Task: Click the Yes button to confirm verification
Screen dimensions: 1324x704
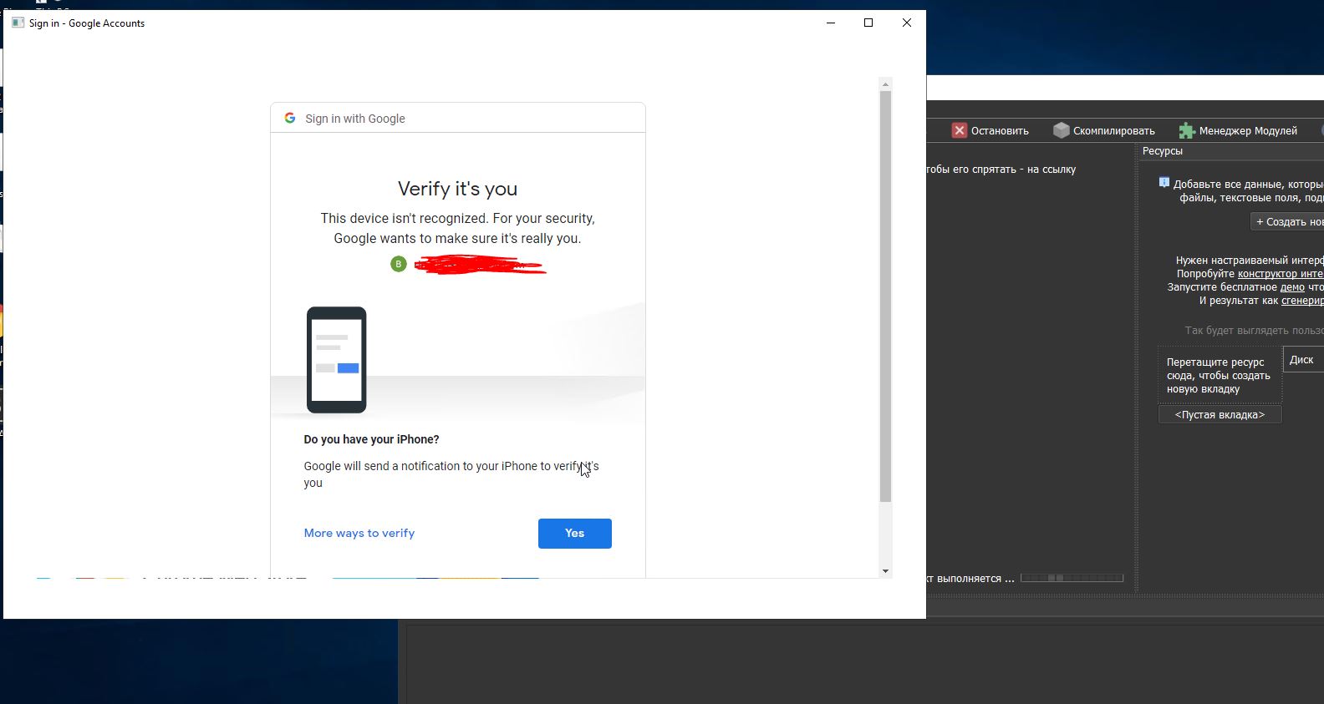Action: point(574,534)
